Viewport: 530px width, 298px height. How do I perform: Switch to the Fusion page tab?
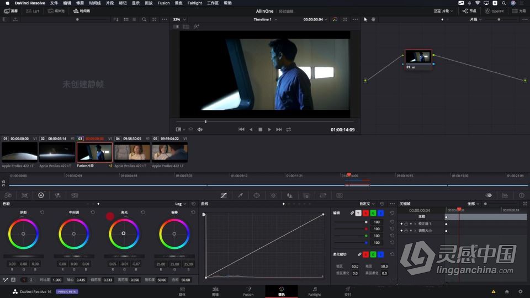248,291
